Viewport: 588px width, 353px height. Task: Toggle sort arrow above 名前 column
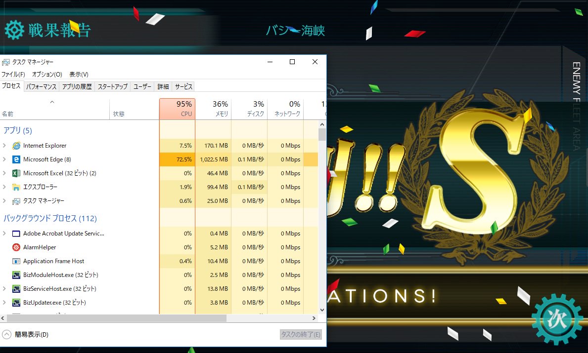(52, 102)
